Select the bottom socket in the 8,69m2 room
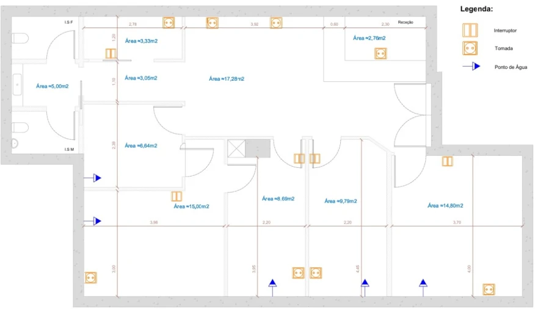 point(298,273)
